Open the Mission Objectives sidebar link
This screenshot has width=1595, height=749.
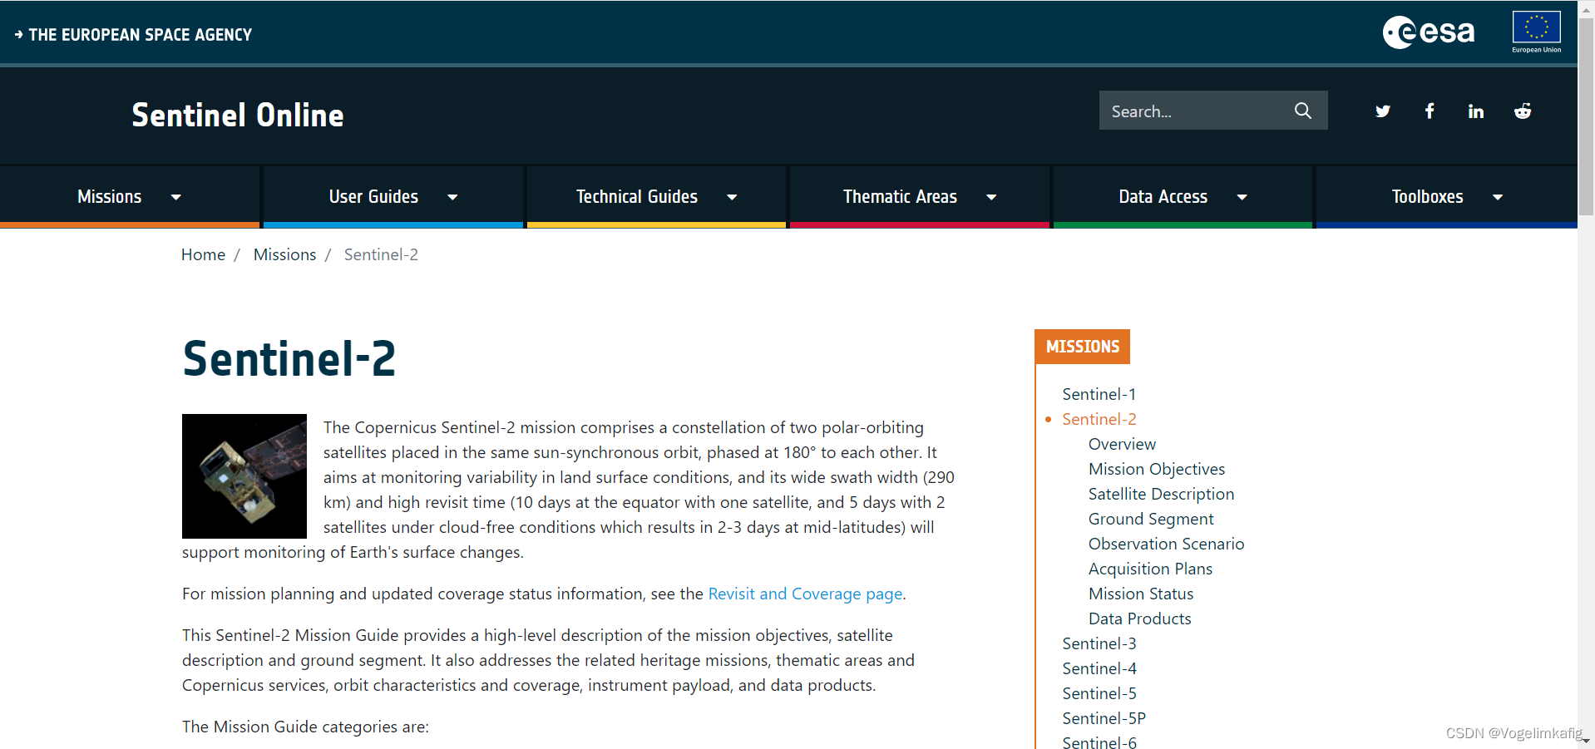coord(1157,469)
